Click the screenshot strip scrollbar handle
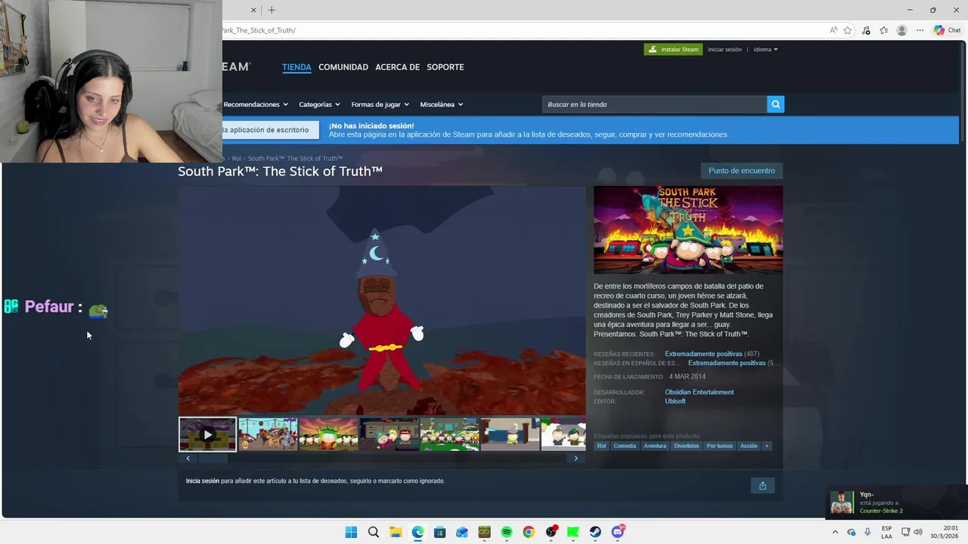The image size is (968, 544). (x=213, y=458)
